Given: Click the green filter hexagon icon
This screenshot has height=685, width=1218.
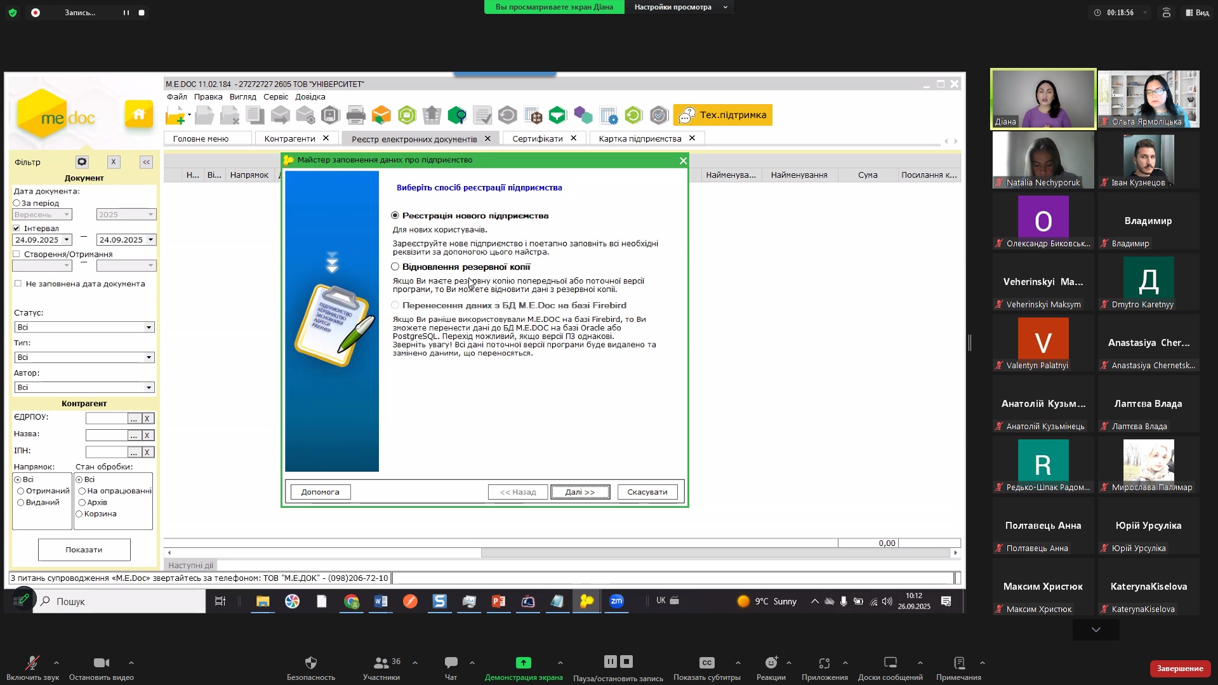Looking at the screenshot, I should 557,116.
